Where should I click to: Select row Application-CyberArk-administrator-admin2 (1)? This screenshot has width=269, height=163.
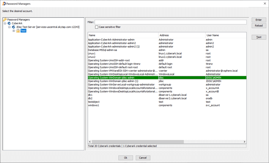click(x=167, y=47)
